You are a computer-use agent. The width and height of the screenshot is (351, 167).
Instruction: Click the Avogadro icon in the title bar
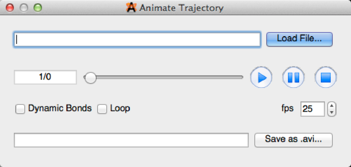coord(131,7)
